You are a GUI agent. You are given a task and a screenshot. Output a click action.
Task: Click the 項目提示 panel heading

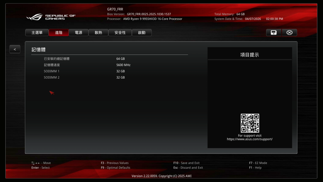(250, 55)
